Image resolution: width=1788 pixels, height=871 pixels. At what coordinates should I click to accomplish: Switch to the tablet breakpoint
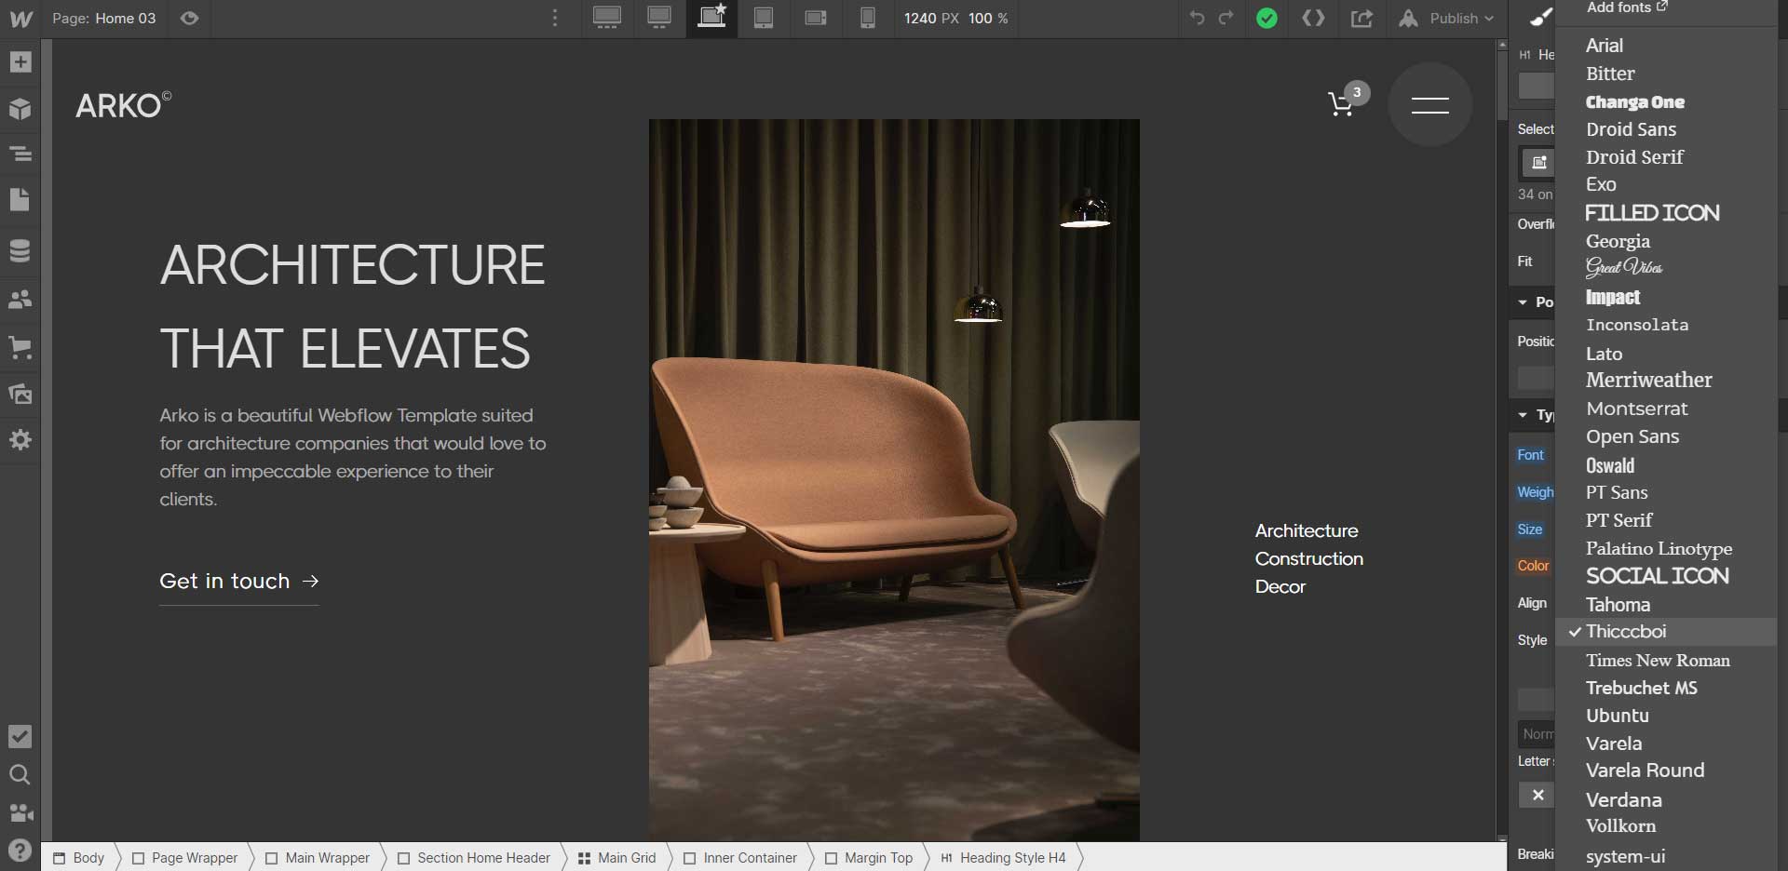[x=764, y=19]
